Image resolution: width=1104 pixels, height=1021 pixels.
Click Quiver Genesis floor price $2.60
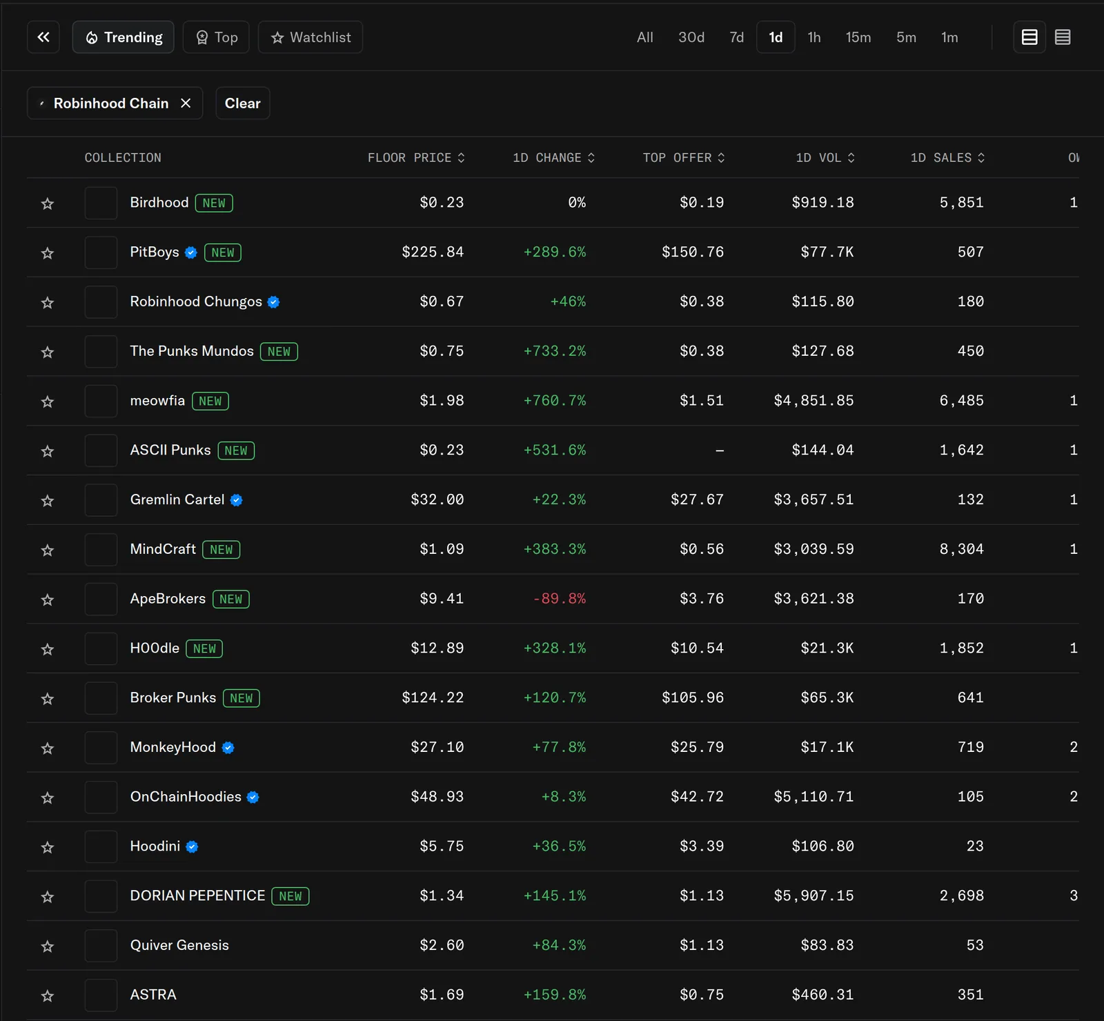click(x=442, y=945)
